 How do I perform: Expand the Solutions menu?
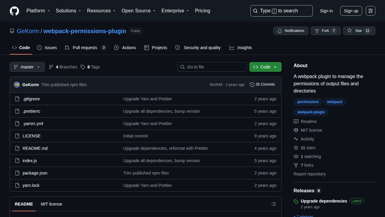pos(69,11)
